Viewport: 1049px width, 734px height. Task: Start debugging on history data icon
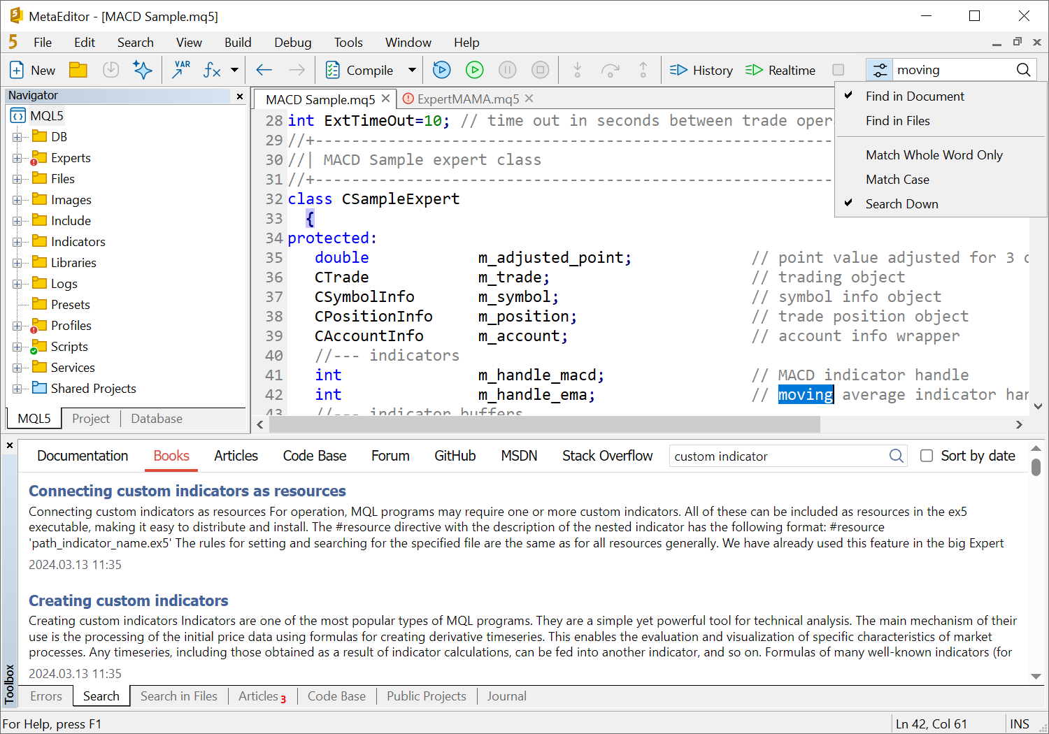pos(441,70)
